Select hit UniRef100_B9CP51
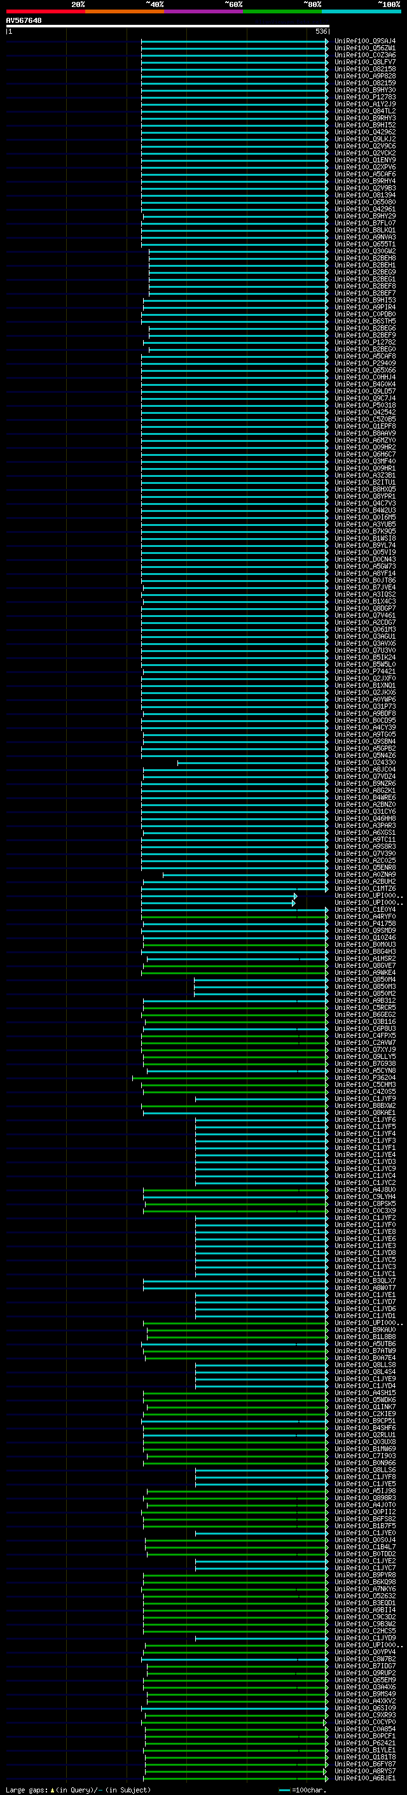This screenshot has height=1795, width=407. coord(364,1421)
